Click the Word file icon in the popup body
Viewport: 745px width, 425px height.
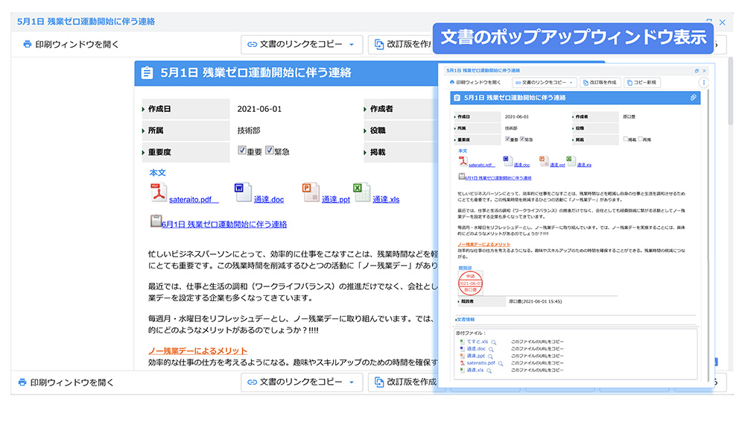tap(507, 161)
